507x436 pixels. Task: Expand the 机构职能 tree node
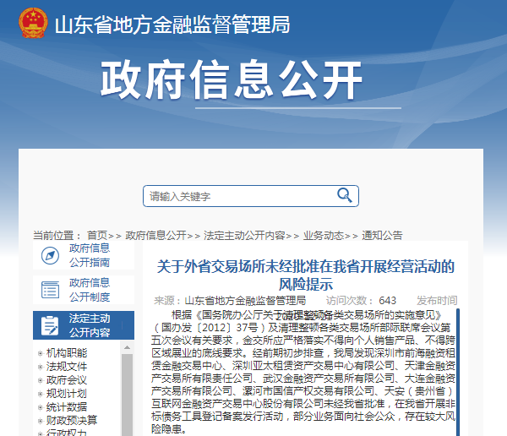40,353
